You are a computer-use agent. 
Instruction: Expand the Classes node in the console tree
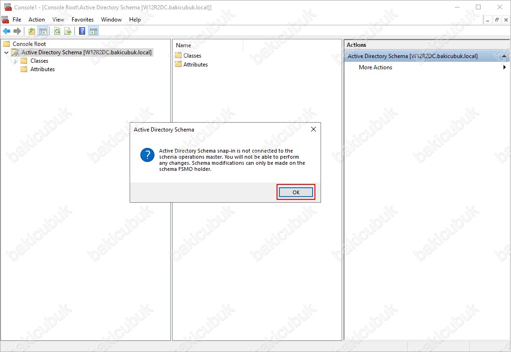point(15,61)
